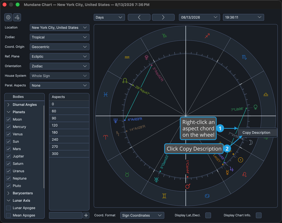Screen dimensions: 282x223
Task: Click the Gemini sign glyph on the wheel
Action: click(x=164, y=196)
